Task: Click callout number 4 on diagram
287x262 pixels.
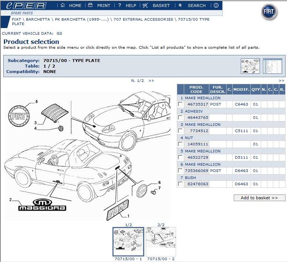Action: [x=36, y=128]
